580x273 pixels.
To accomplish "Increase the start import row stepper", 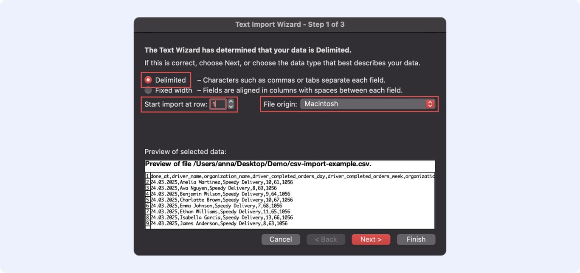I will [x=231, y=101].
